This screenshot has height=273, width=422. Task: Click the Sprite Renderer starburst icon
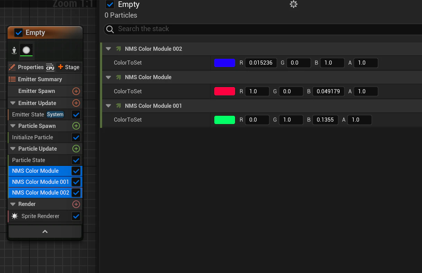pos(15,216)
